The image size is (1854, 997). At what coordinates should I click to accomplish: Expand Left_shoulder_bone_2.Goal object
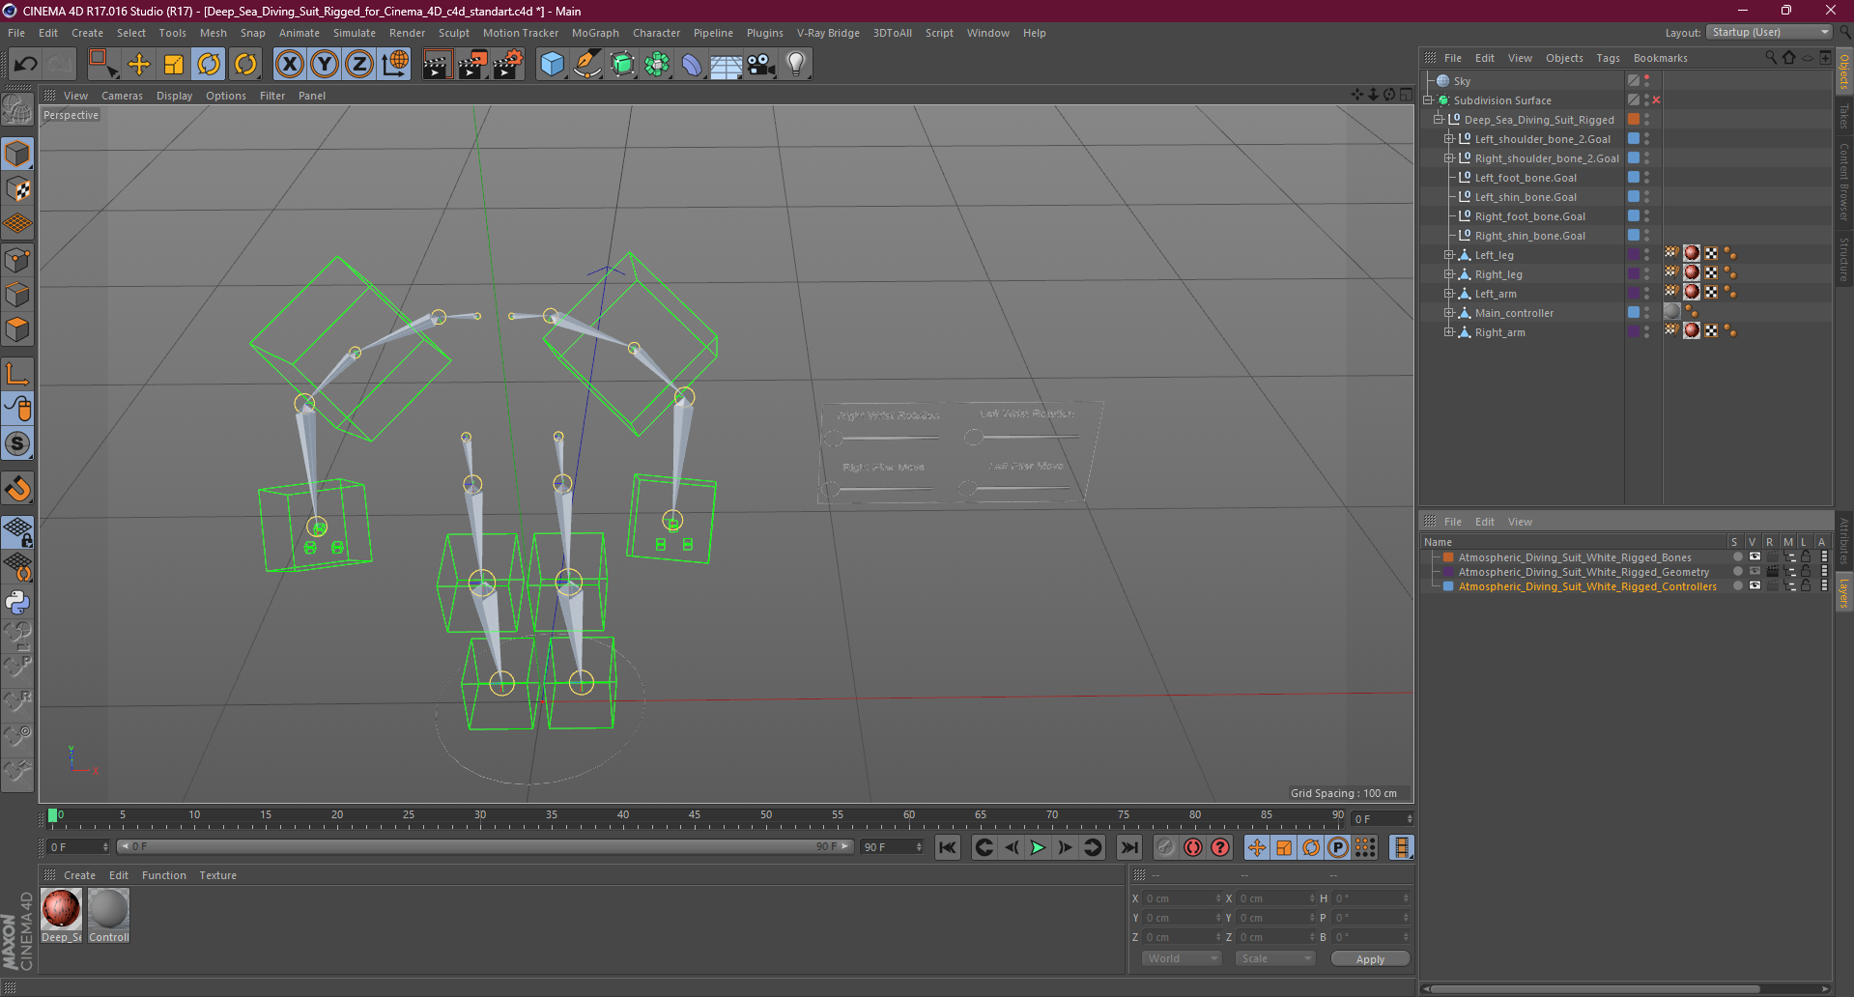coord(1448,139)
